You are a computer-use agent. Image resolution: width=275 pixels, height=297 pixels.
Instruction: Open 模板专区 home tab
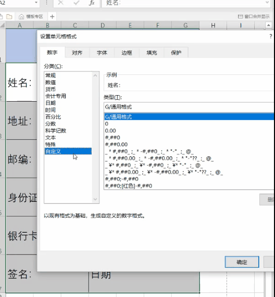[31, 17]
